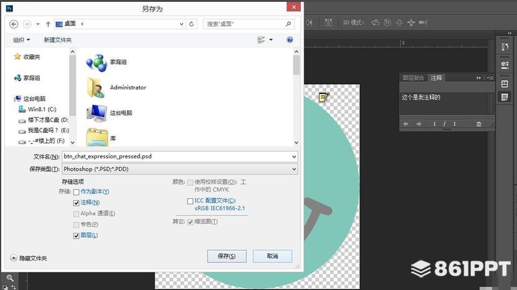517x290 pixels.
Task: Open the view options dropdown arrow
Action: click(271, 40)
